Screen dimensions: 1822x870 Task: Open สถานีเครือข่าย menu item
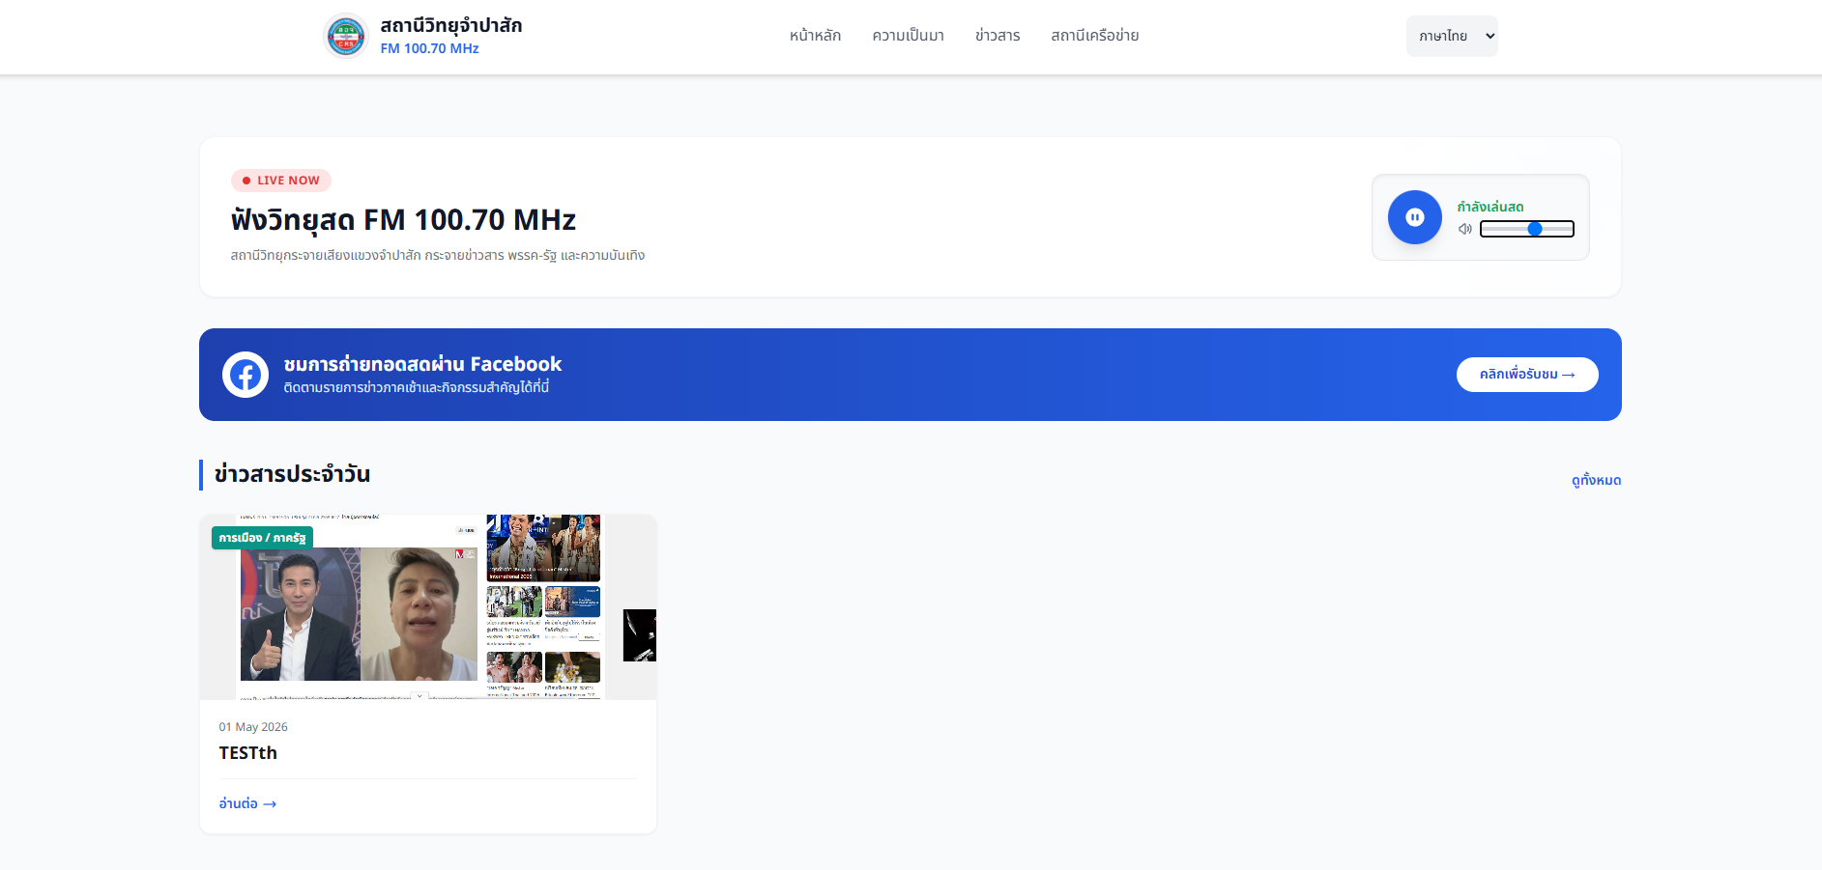[x=1095, y=36]
